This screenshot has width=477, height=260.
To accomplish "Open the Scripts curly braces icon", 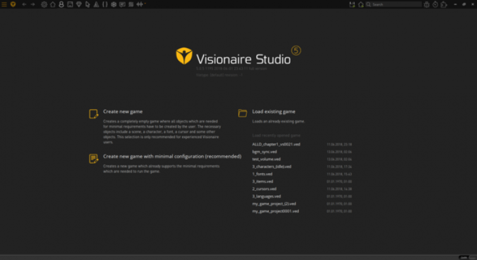I will point(105,4).
